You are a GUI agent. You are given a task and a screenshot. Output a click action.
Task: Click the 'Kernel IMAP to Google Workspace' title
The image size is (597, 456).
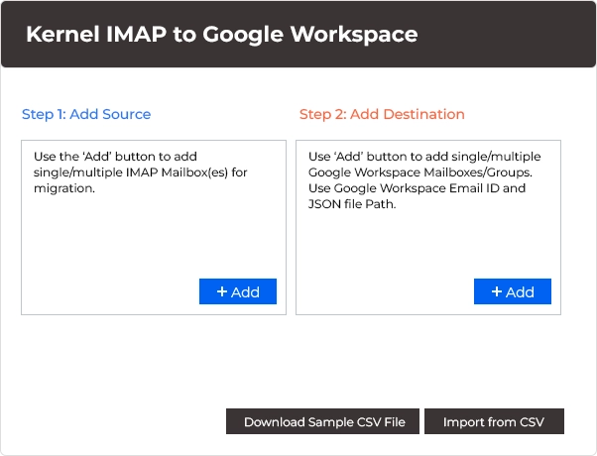(x=221, y=35)
